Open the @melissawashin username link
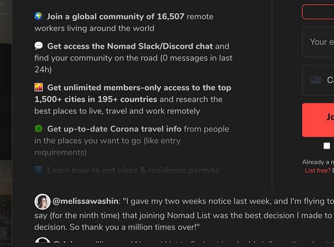Image resolution: width=334 pixels, height=247 pixels. tap(85, 201)
